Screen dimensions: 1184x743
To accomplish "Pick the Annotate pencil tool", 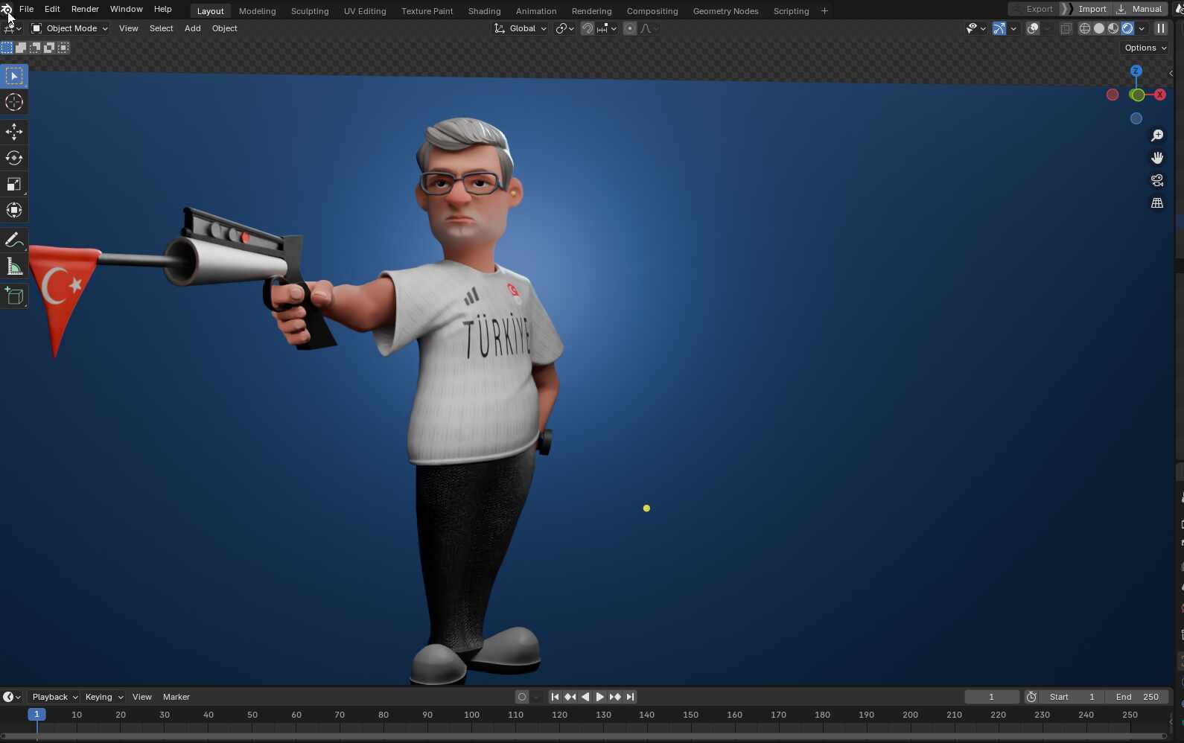I will 14,240.
